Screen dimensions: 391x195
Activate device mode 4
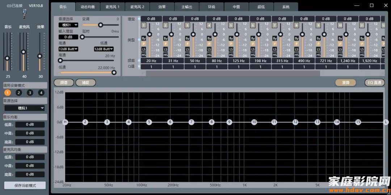tap(41, 93)
